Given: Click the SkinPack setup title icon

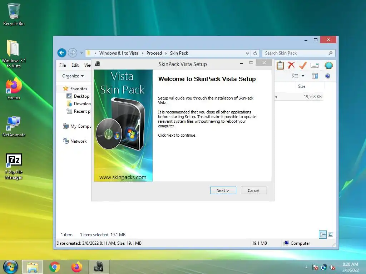Looking at the screenshot, I should tap(98, 64).
